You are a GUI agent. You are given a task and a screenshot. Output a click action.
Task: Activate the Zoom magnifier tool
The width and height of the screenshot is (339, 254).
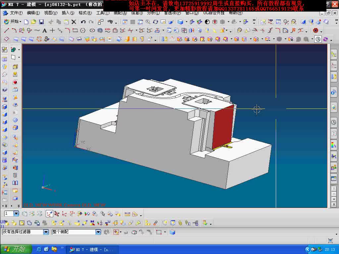(x=148, y=22)
